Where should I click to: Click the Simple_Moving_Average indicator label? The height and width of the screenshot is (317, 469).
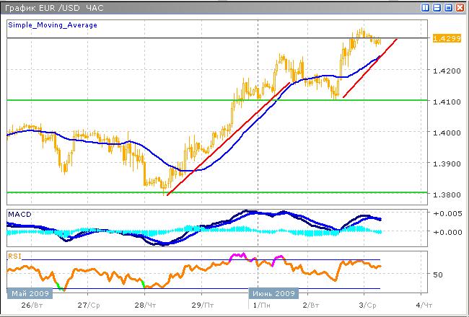[52, 24]
